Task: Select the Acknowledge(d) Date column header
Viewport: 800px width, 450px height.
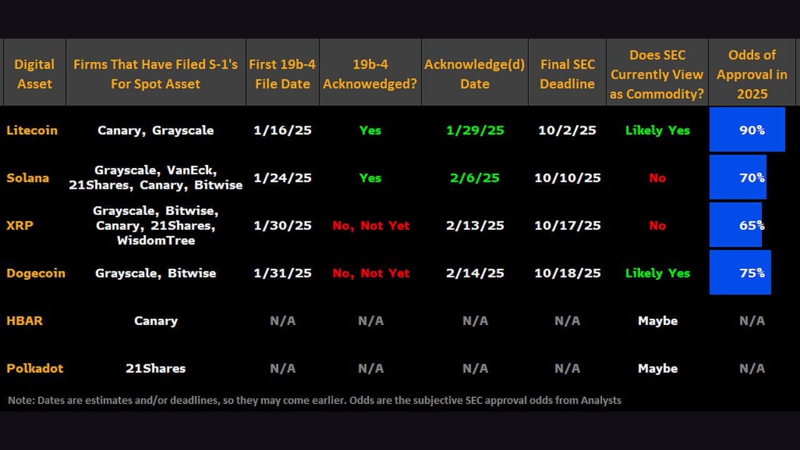Action: pos(474,74)
